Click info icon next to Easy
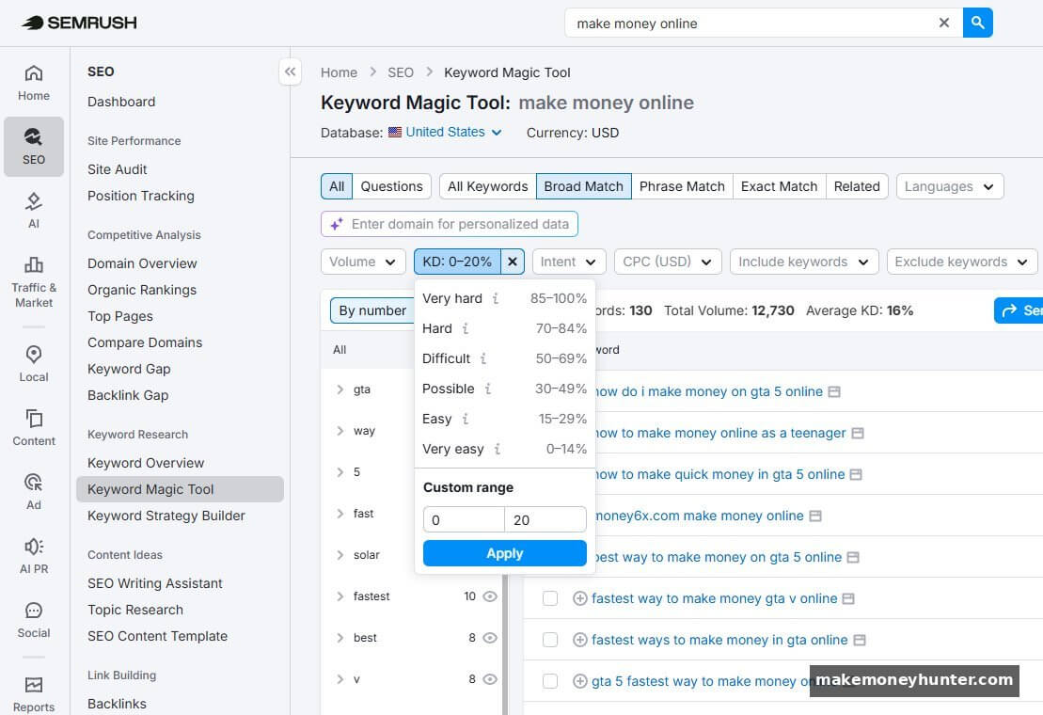The image size is (1043, 715). click(466, 419)
